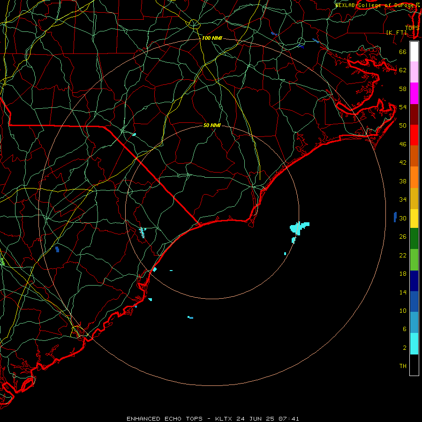Click the "TH" threshold legend label
The height and width of the screenshot is (422, 422).
[x=403, y=366]
